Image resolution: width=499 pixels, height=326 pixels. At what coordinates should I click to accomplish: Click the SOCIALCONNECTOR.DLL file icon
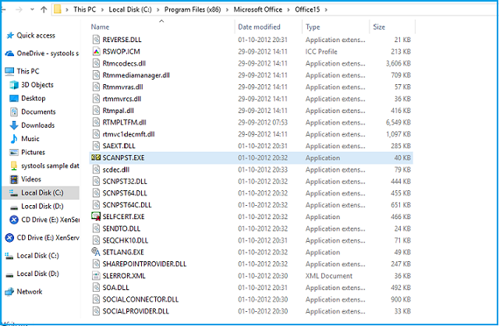click(x=96, y=299)
